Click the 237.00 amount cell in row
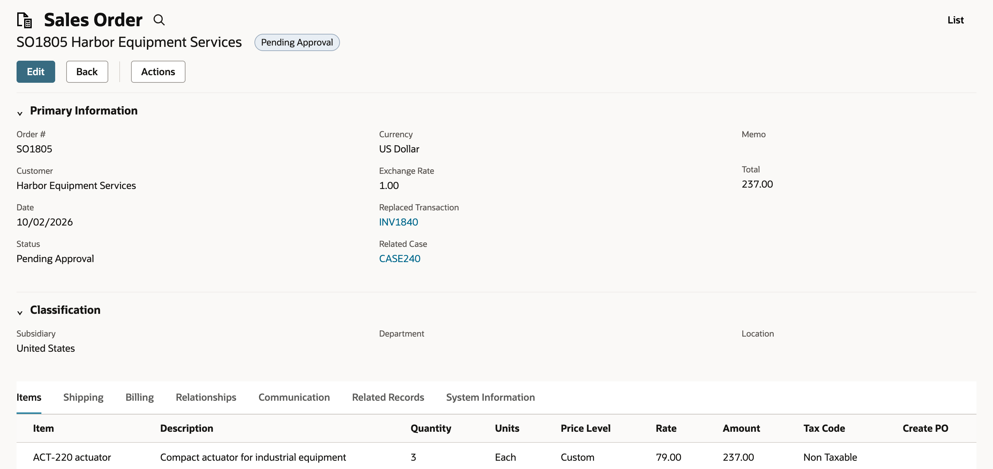This screenshot has height=469, width=993. [738, 457]
